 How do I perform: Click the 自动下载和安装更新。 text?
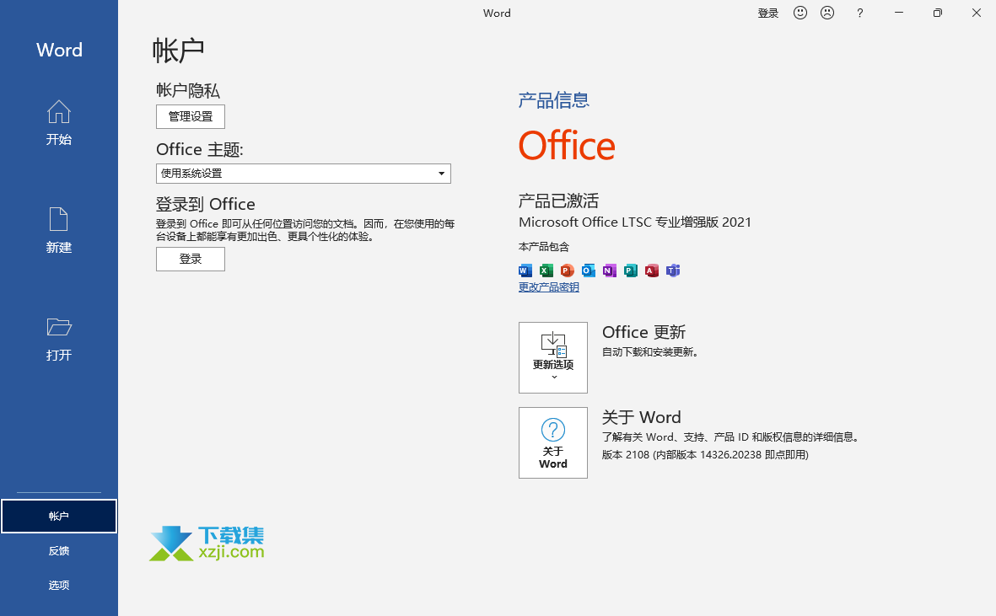(x=650, y=352)
